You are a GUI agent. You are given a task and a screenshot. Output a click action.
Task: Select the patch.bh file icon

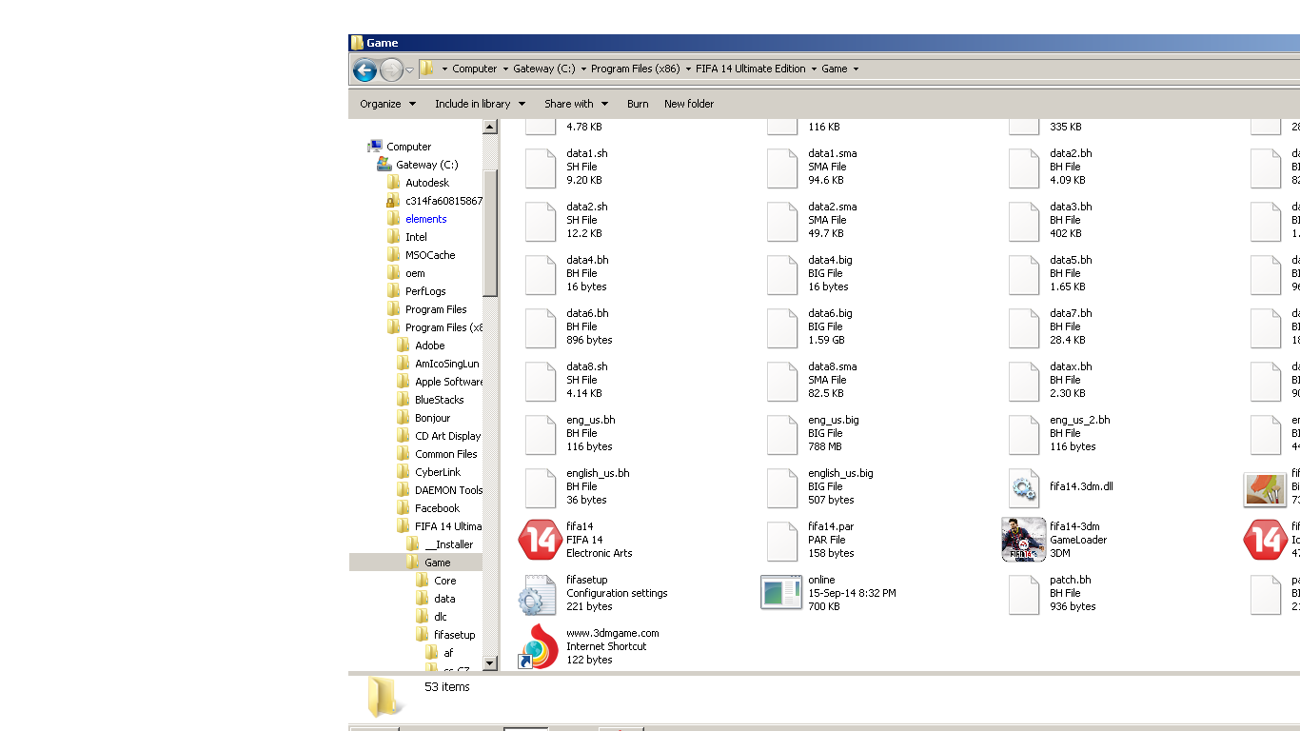[x=1024, y=595]
